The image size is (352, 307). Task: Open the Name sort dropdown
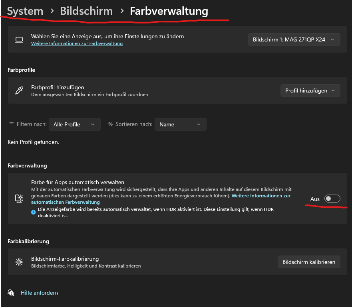click(x=181, y=124)
